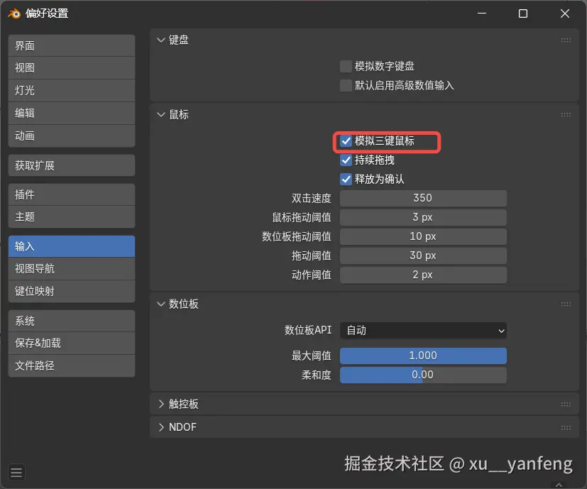The width and height of the screenshot is (587, 489).
Task: Click the 柔和度 slider showing 0.00
Action: [423, 375]
